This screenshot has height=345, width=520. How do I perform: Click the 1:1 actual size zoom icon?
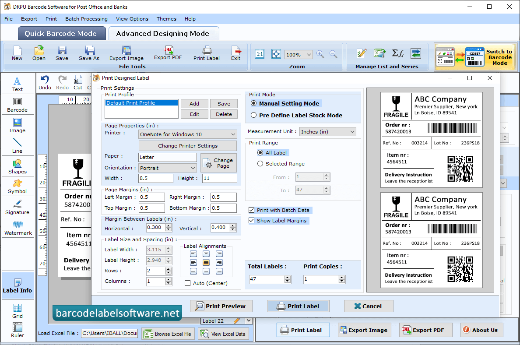click(x=260, y=54)
